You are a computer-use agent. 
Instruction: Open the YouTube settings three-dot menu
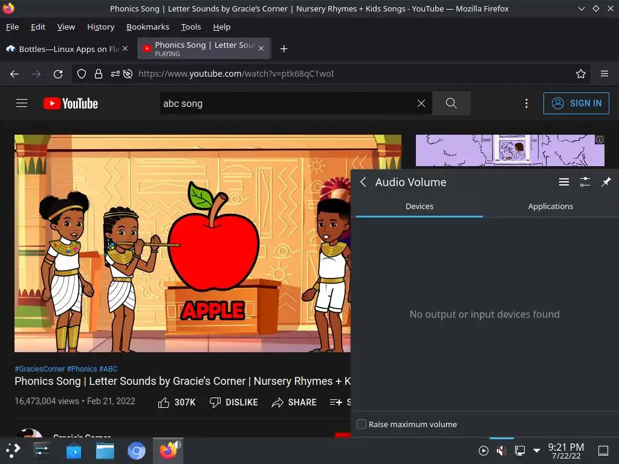click(527, 103)
